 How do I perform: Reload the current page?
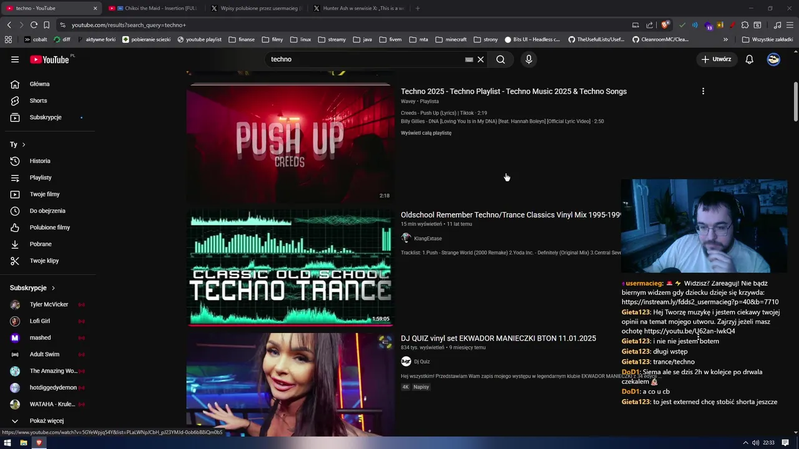pos(34,25)
